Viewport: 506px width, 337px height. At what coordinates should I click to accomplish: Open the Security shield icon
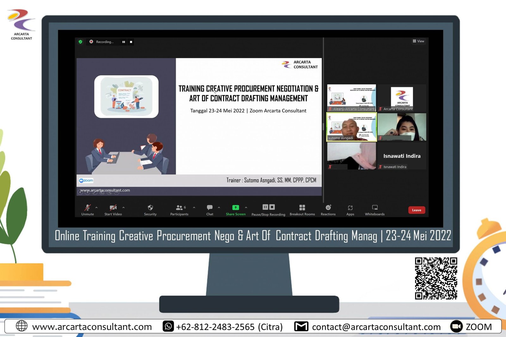[x=150, y=208]
